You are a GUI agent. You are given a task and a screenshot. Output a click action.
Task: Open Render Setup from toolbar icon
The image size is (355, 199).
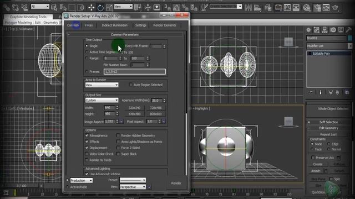point(317,8)
